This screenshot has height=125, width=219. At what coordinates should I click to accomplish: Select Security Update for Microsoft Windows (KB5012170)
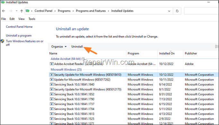tap(88, 89)
